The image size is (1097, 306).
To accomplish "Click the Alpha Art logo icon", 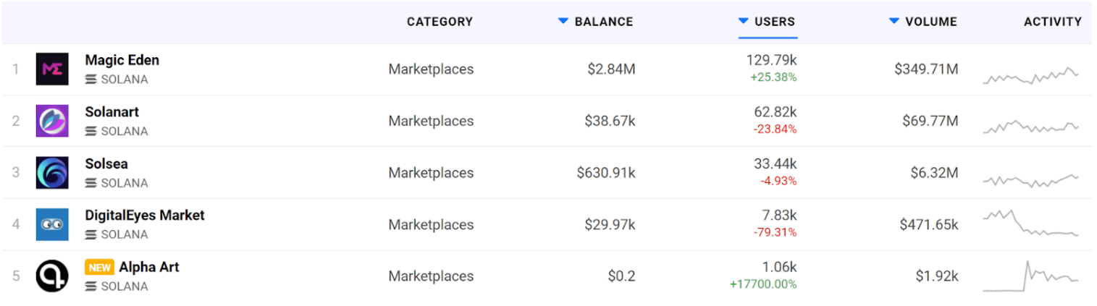I will (52, 276).
